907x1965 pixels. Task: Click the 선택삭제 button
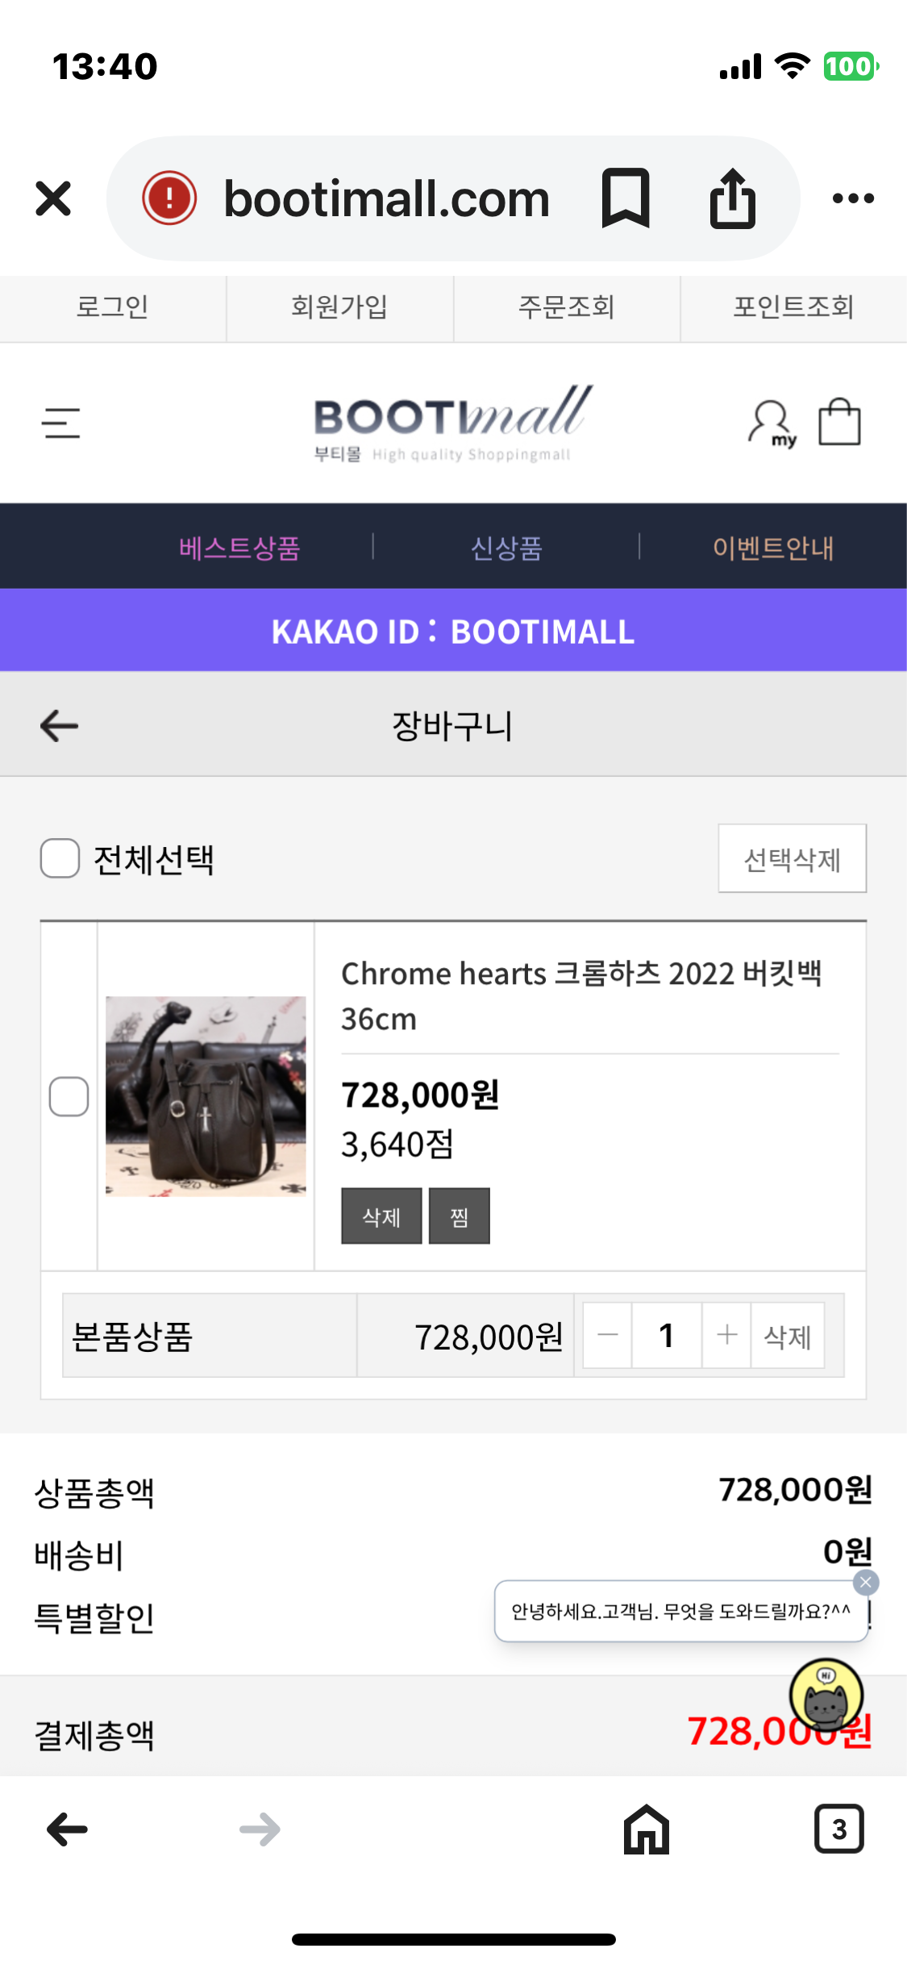pyautogui.click(x=792, y=859)
